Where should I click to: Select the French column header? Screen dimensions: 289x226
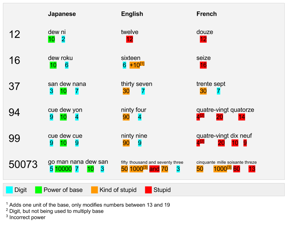click(207, 14)
